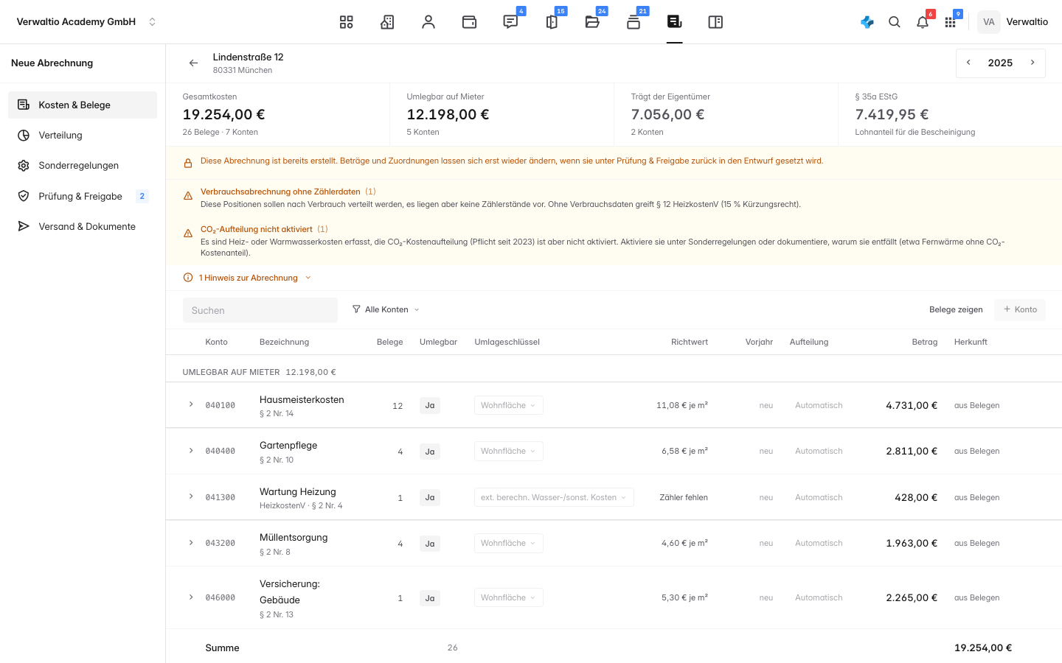Toggle the side panel layout icon
Viewport: 1062px width, 663px height.
coord(715,22)
